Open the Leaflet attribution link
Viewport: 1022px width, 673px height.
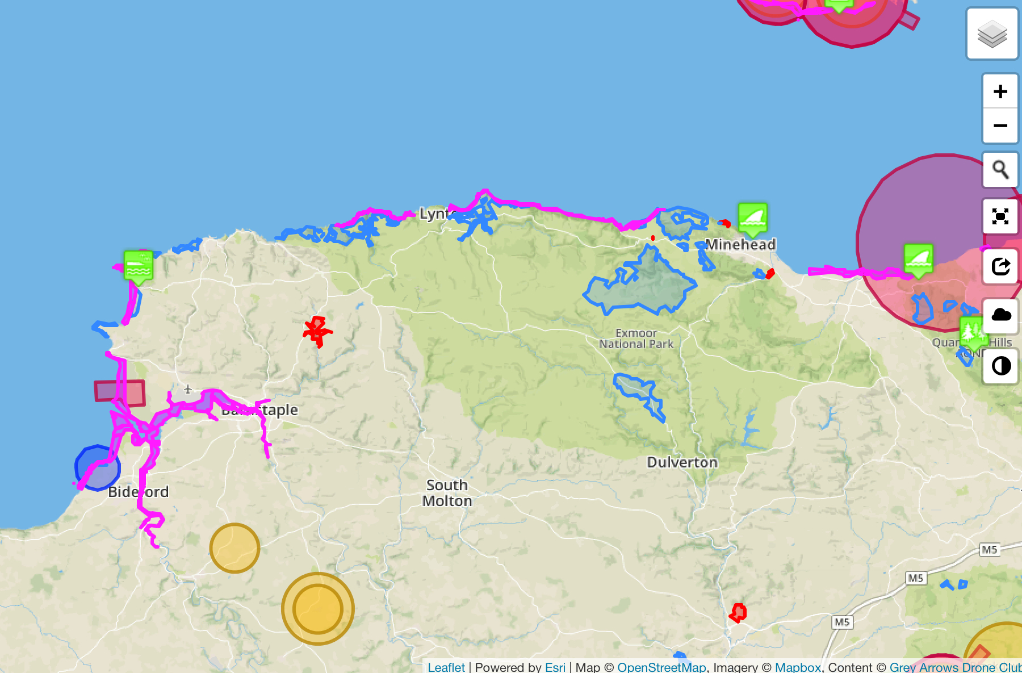[446, 667]
